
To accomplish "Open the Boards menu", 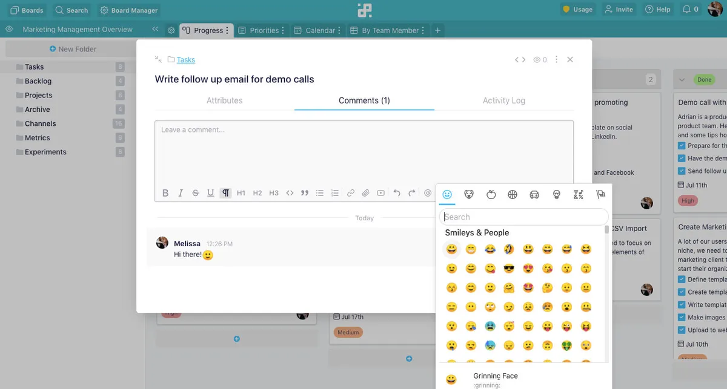I will click(x=27, y=10).
